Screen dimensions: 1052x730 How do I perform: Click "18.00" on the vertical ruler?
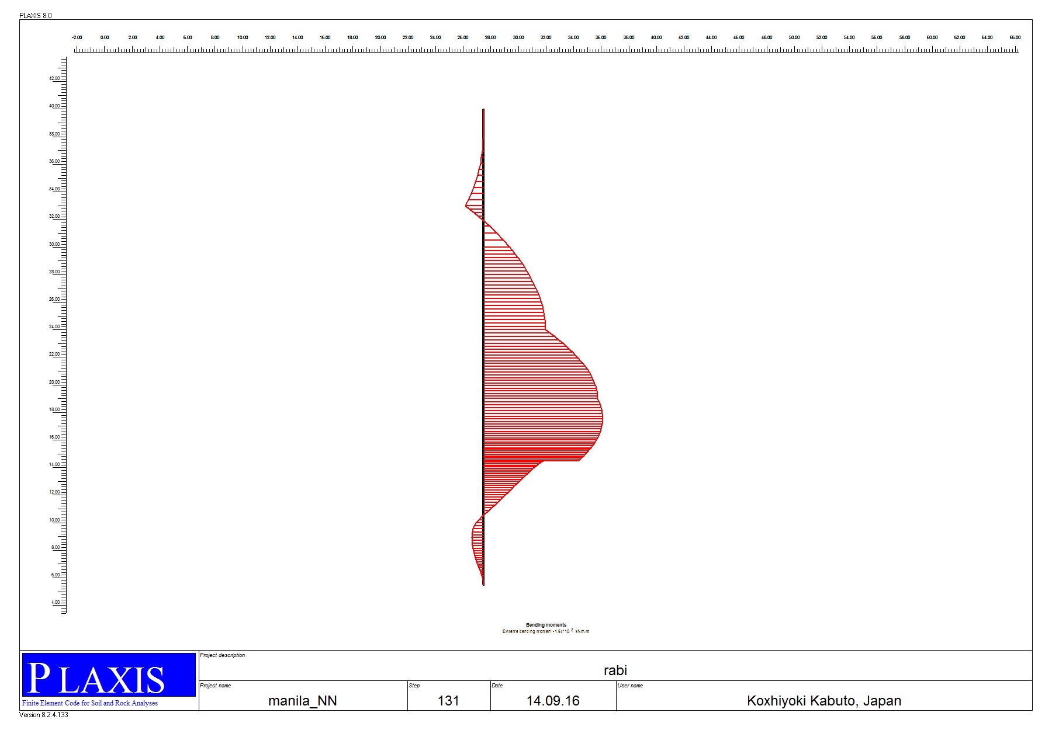[x=54, y=409]
